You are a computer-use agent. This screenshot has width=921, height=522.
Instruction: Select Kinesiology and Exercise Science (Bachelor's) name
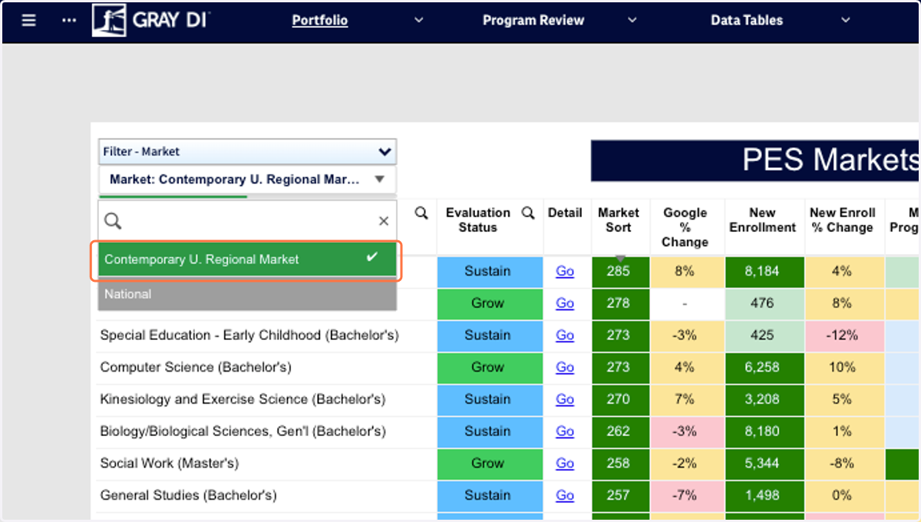(243, 399)
